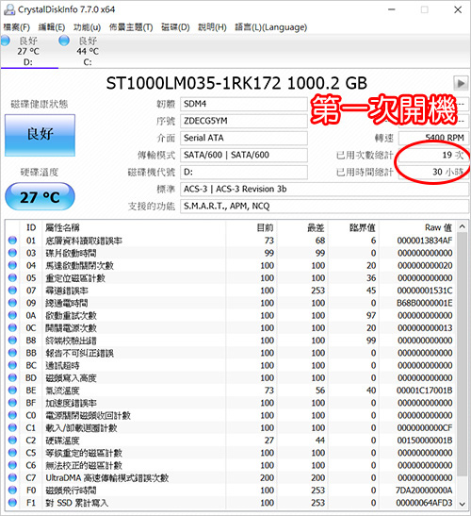Open the 說明(H) menu

click(x=212, y=27)
